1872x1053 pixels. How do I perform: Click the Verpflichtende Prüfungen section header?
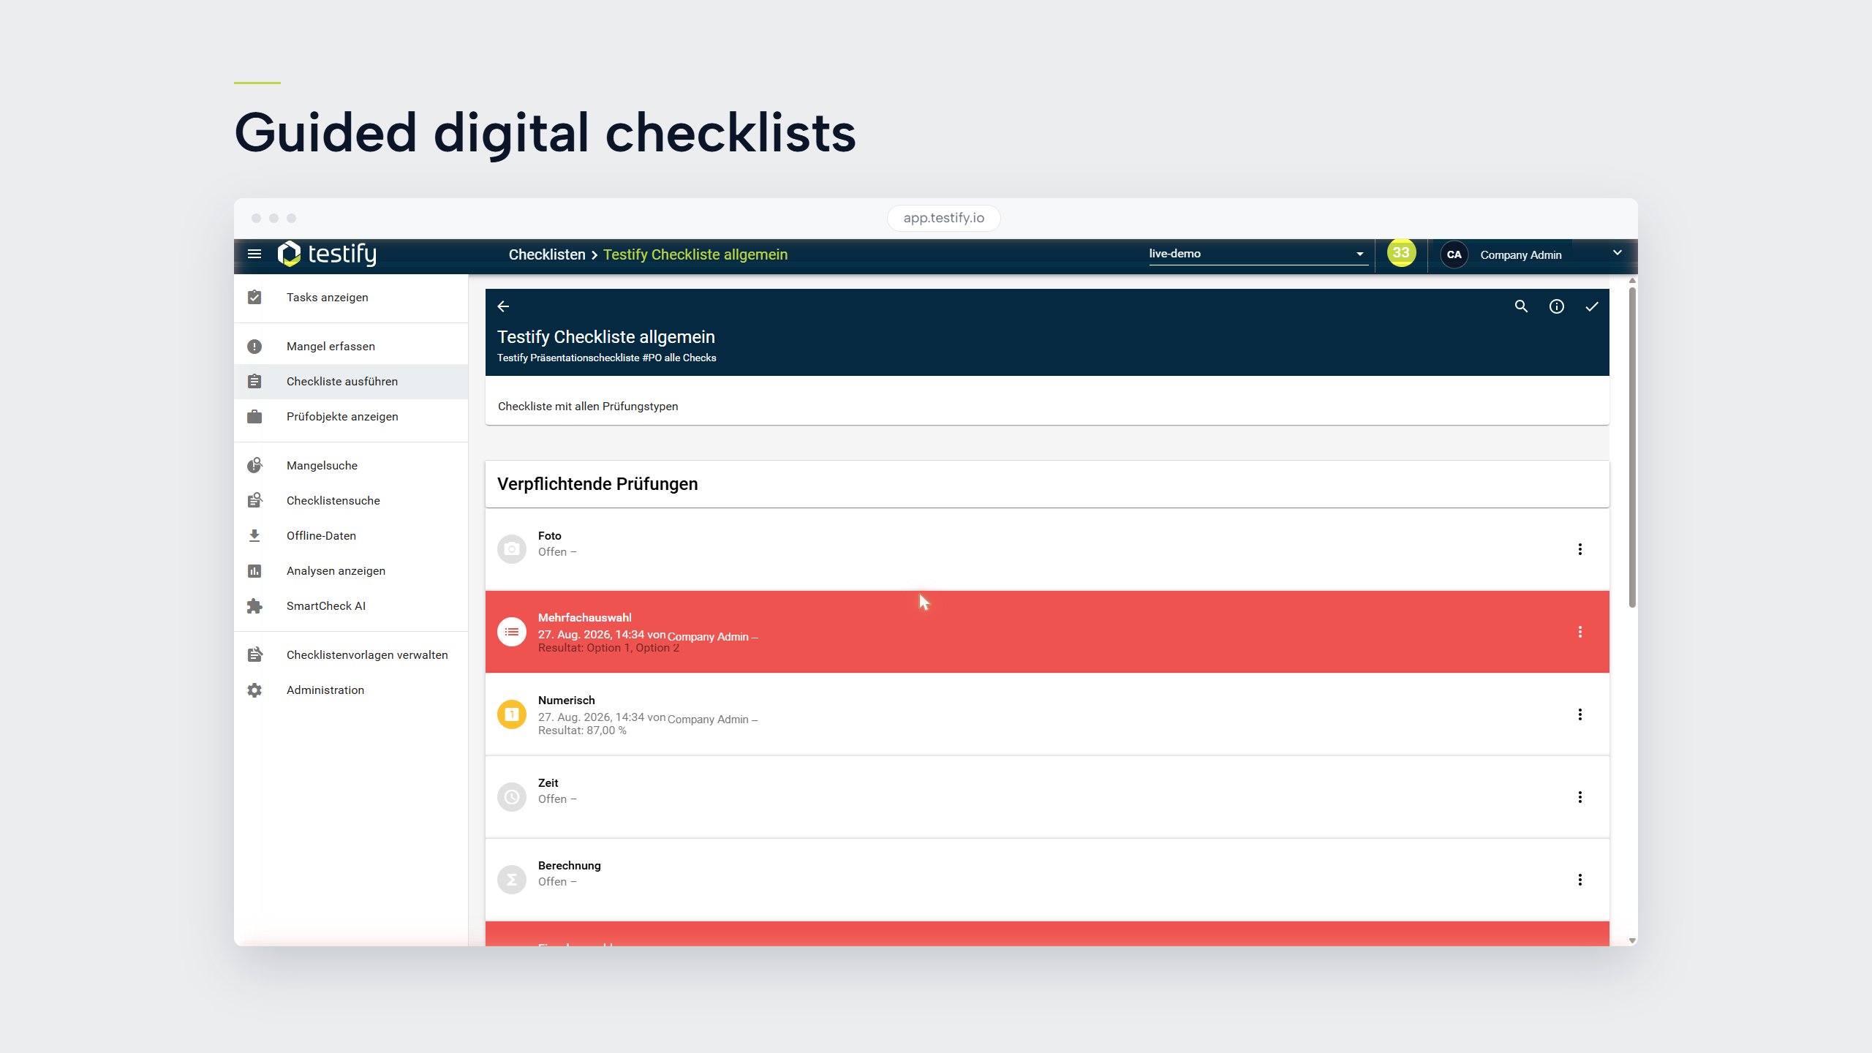1047,484
